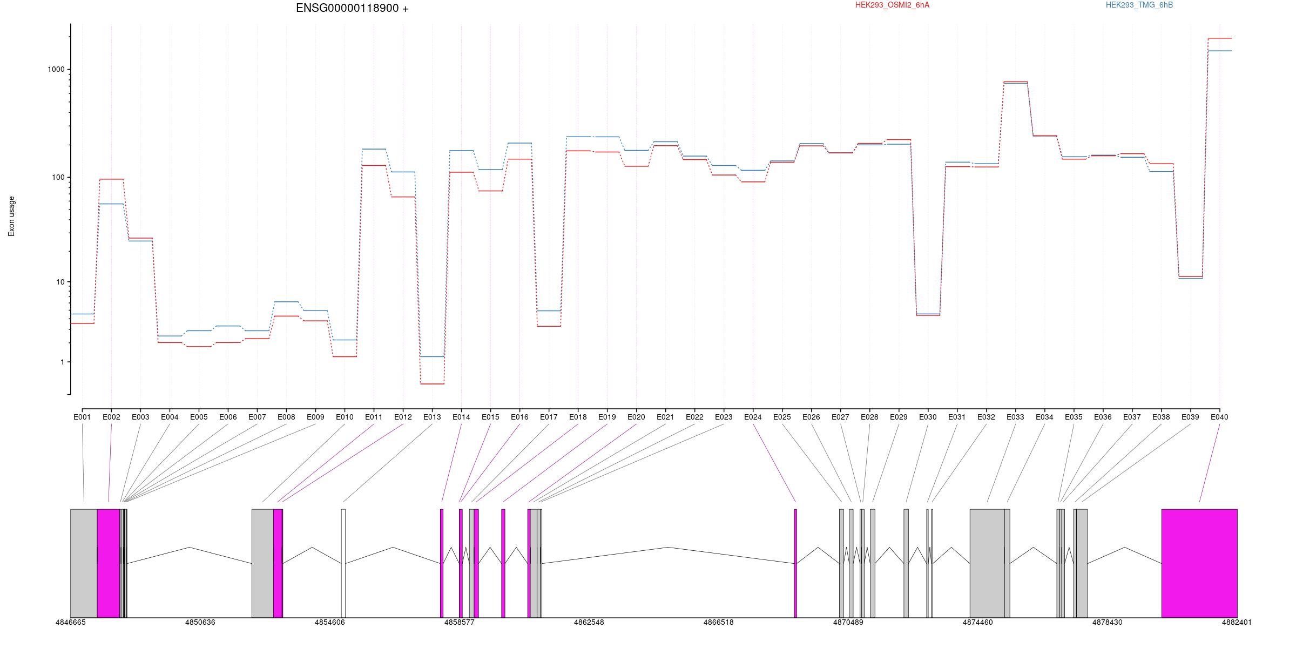
Task: Click y-axis tick value 1000
Action: tap(56, 69)
